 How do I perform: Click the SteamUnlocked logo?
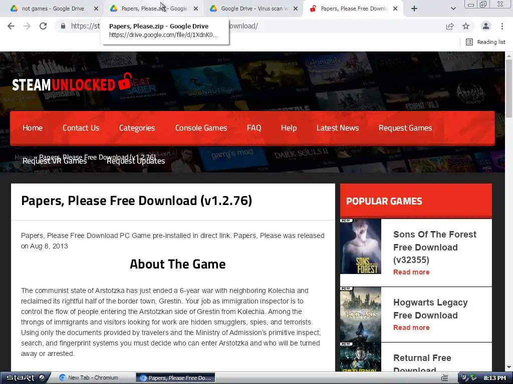coord(72,82)
